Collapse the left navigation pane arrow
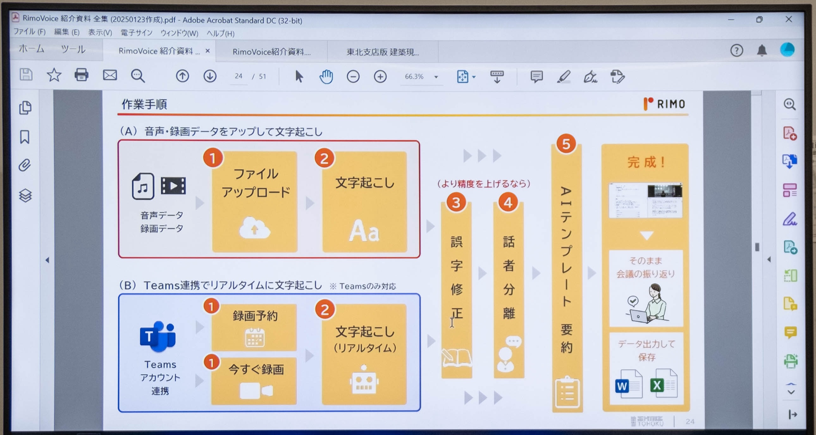 47,260
